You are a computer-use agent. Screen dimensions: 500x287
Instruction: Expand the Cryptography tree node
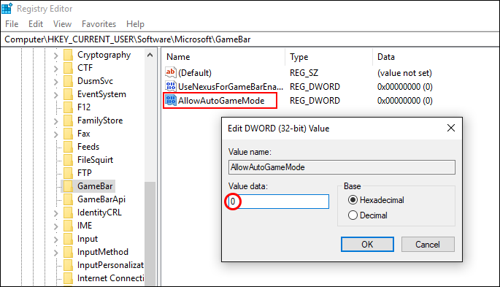click(x=55, y=56)
